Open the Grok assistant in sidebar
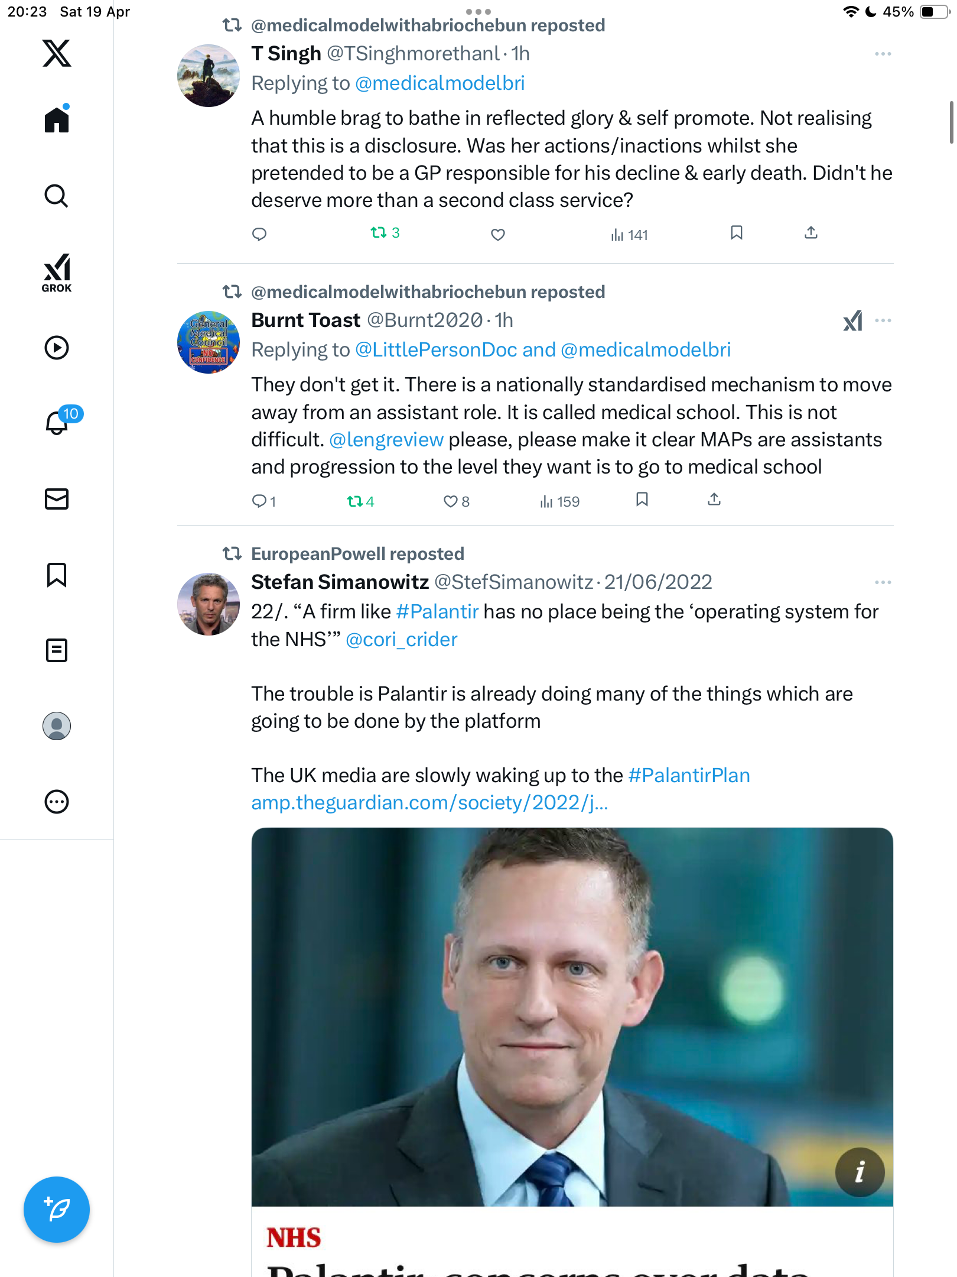This screenshot has width=957, height=1277. (x=57, y=273)
